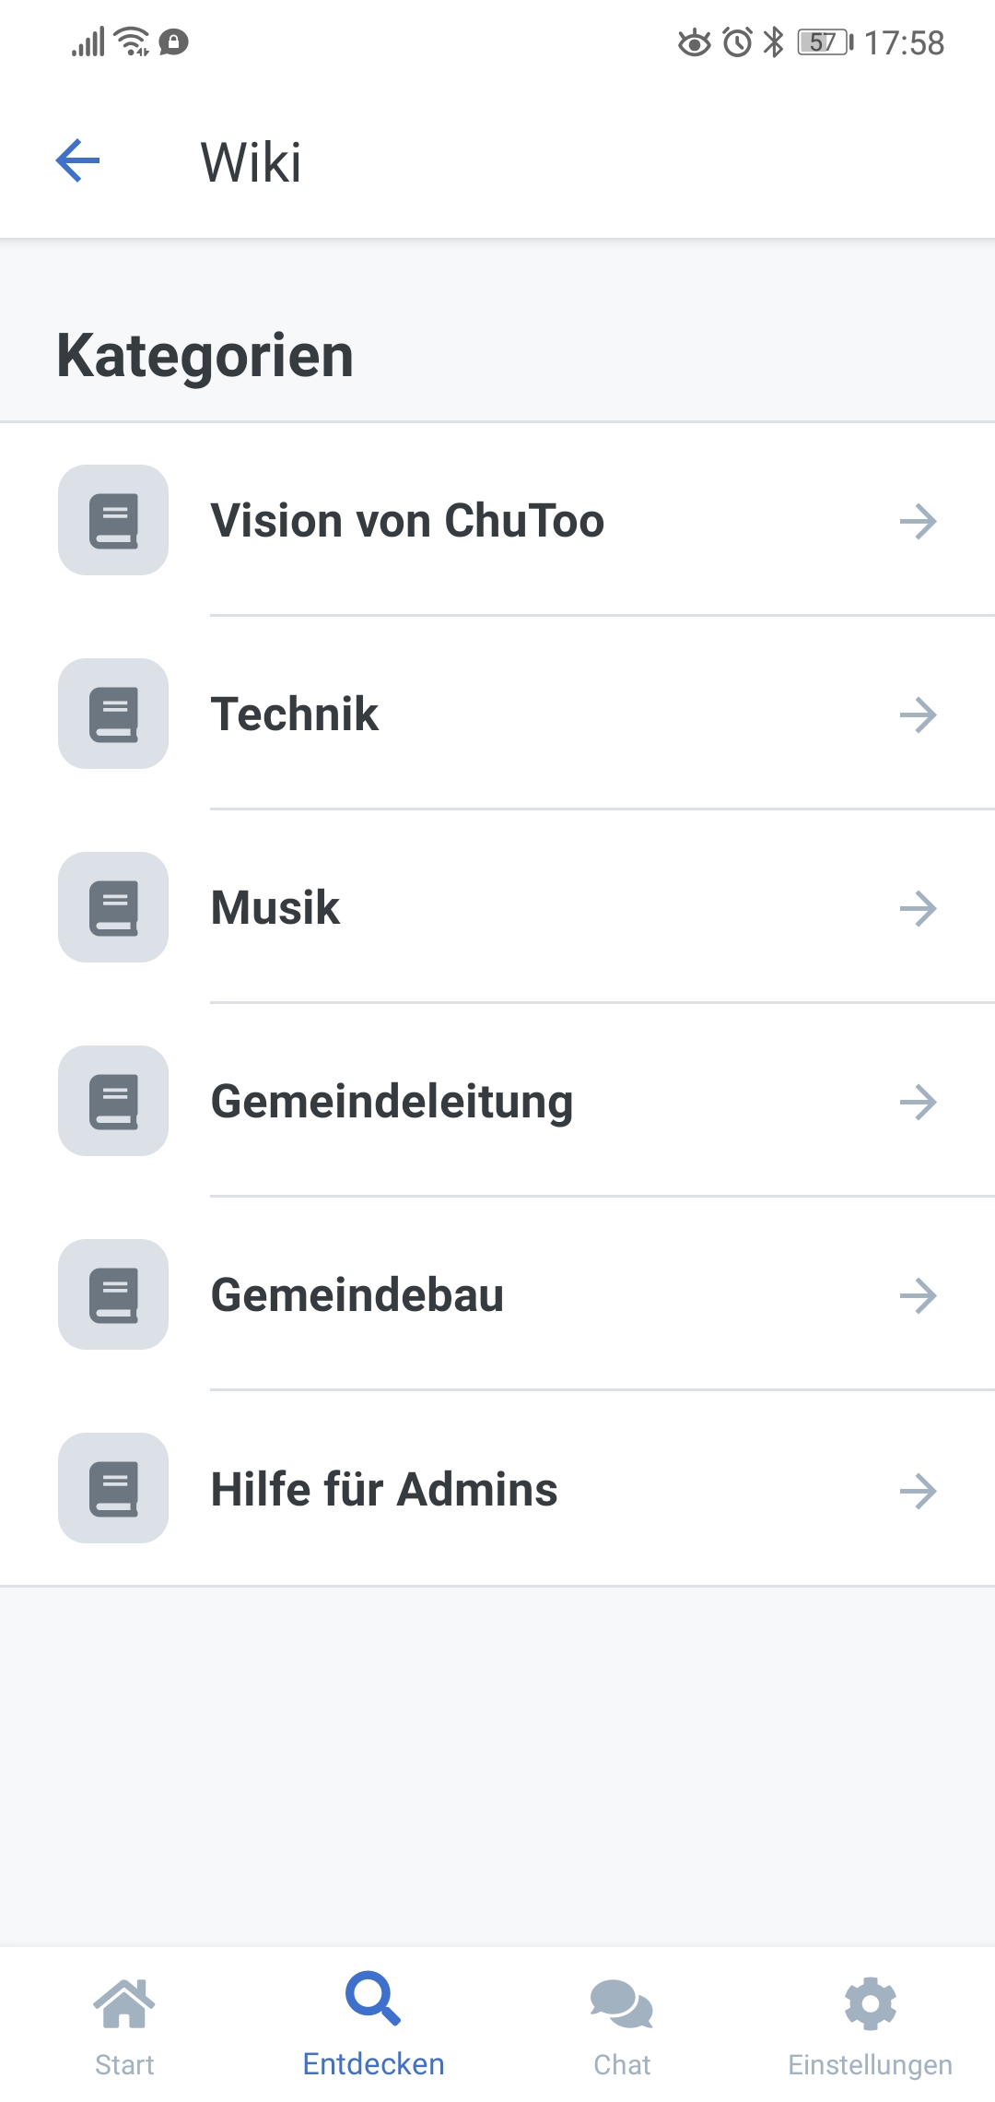Switch to the Chat tab

(622, 2025)
